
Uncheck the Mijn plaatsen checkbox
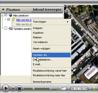(6, 15)
